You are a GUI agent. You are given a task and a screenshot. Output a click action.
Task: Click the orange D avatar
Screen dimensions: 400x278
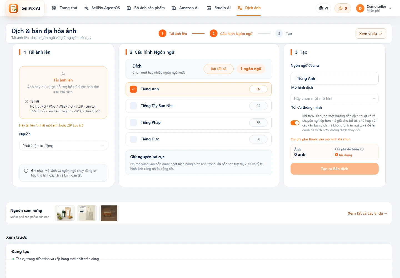tap(360, 8)
